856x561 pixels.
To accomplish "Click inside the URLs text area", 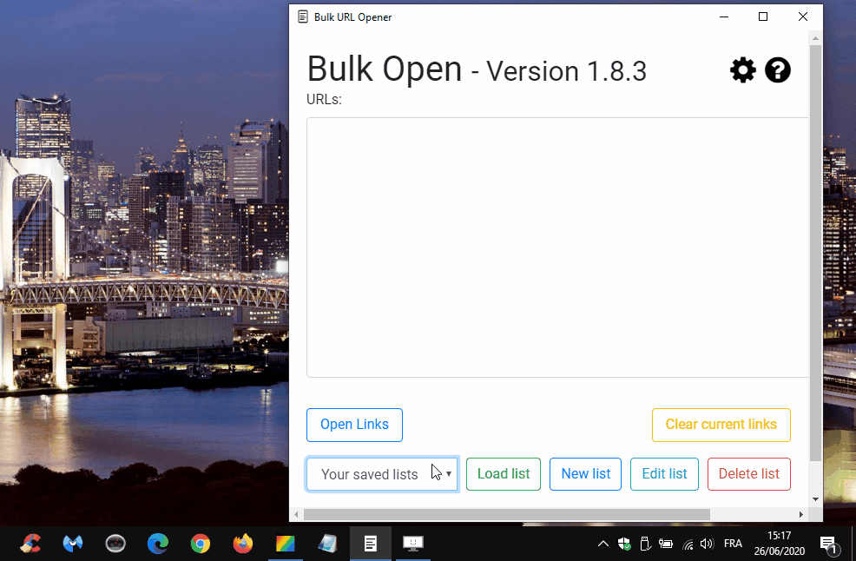I will [x=557, y=247].
